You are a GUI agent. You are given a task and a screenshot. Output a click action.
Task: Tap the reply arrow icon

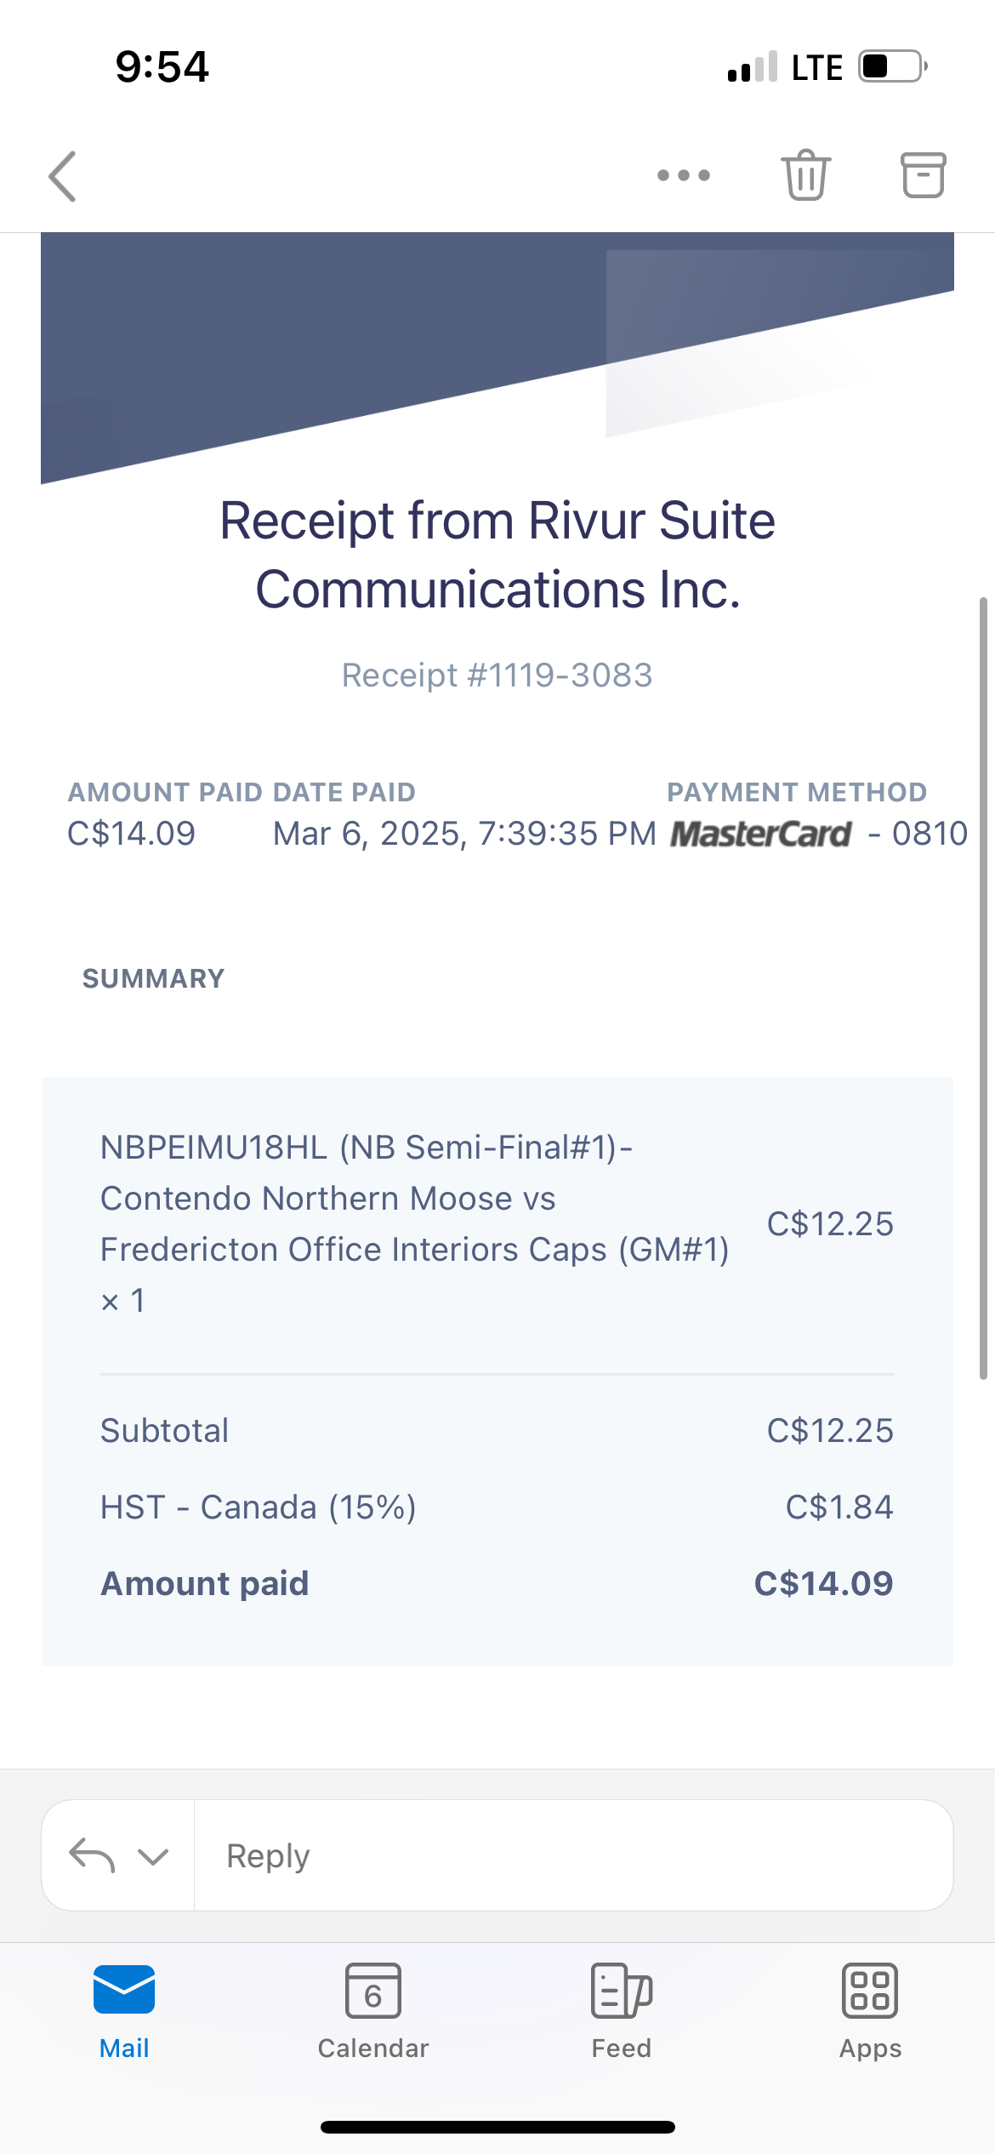click(x=92, y=1855)
